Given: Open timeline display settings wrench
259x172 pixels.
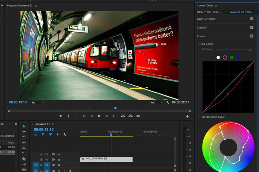Looking at the screenshot, I should pyautogui.click(x=65, y=134).
